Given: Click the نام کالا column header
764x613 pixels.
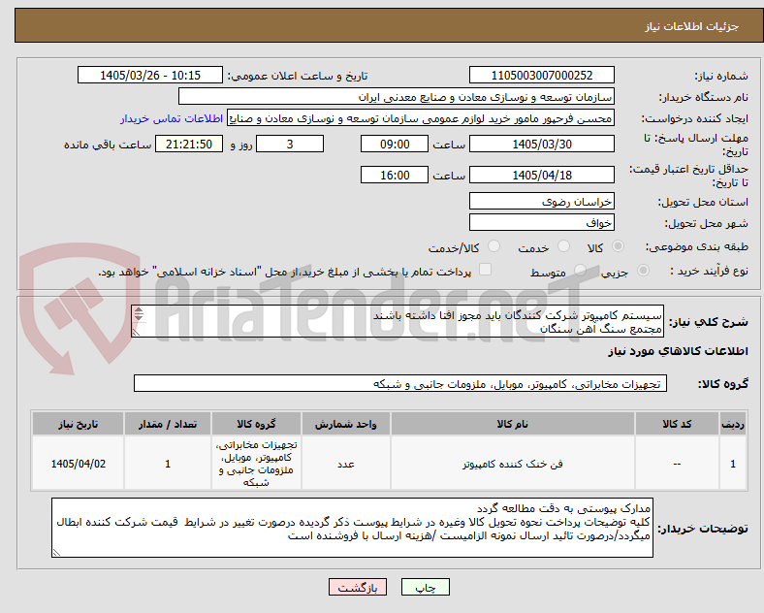Looking at the screenshot, I should (512, 424).
